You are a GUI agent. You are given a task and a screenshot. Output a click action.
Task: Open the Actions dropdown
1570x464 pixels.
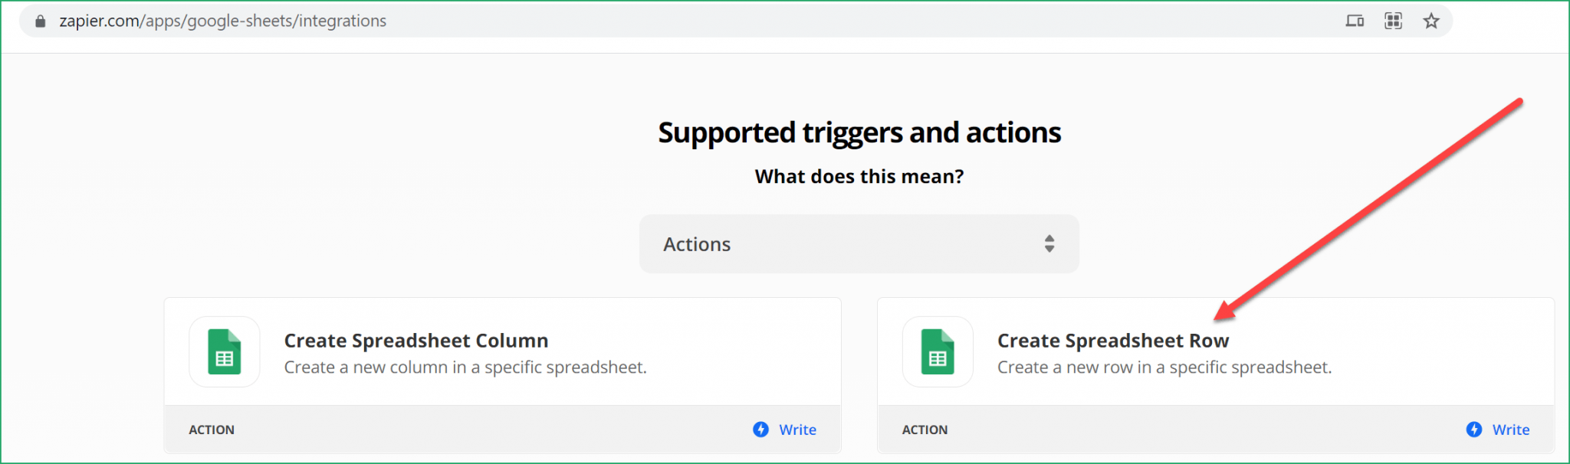859,243
